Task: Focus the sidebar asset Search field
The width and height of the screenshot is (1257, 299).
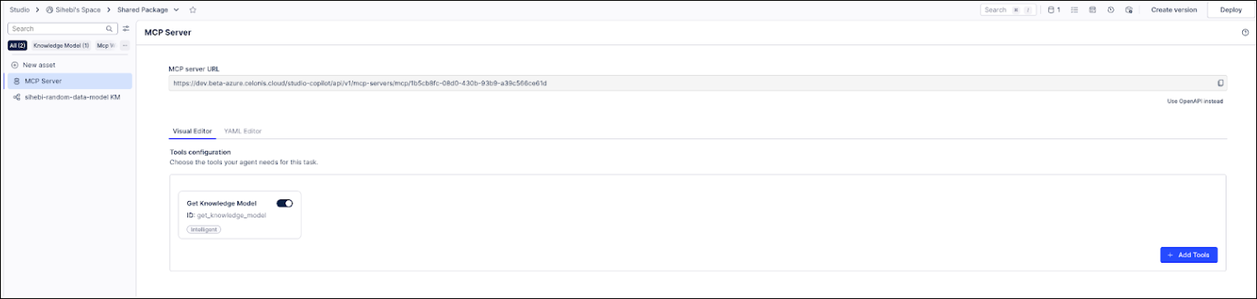Action: [x=63, y=29]
